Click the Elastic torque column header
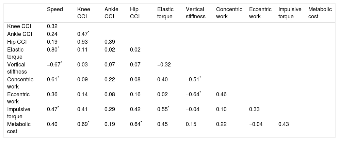Image resolution: width=339 pixels, height=141 pixels. pos(165,12)
